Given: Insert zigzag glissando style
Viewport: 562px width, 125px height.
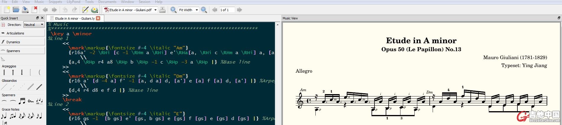Looking at the screenshot, I should click(x=30, y=87).
